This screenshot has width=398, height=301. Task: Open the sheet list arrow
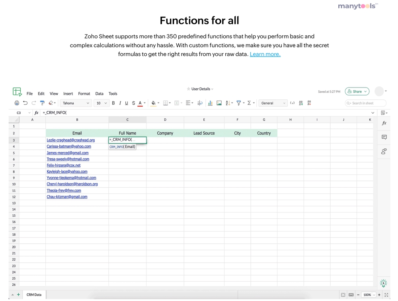12,295
